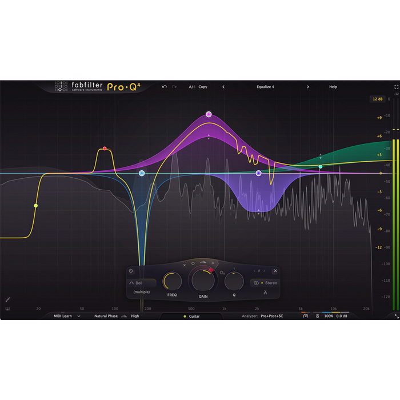
Task: Select the green high-shelf band node
Action: coord(321,167)
